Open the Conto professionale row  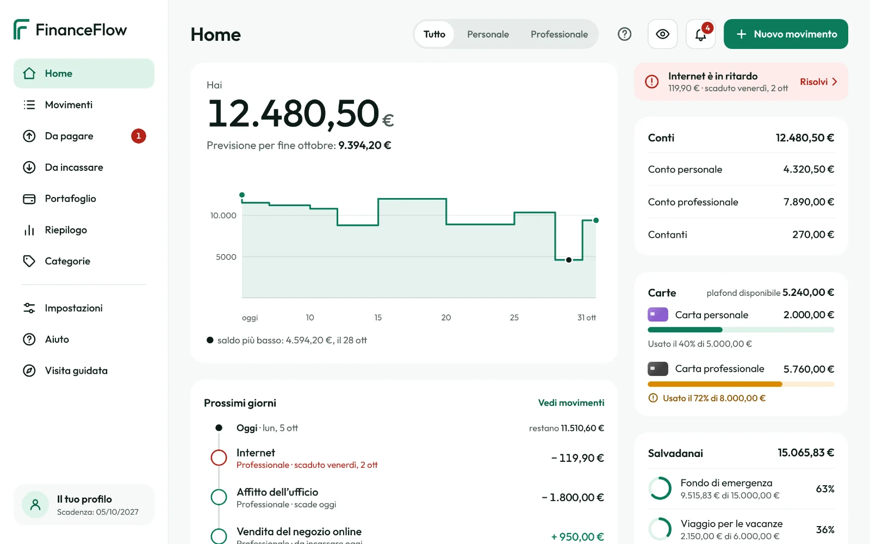pyautogui.click(x=741, y=202)
